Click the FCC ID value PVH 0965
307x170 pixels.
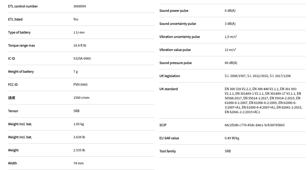click(x=80, y=85)
